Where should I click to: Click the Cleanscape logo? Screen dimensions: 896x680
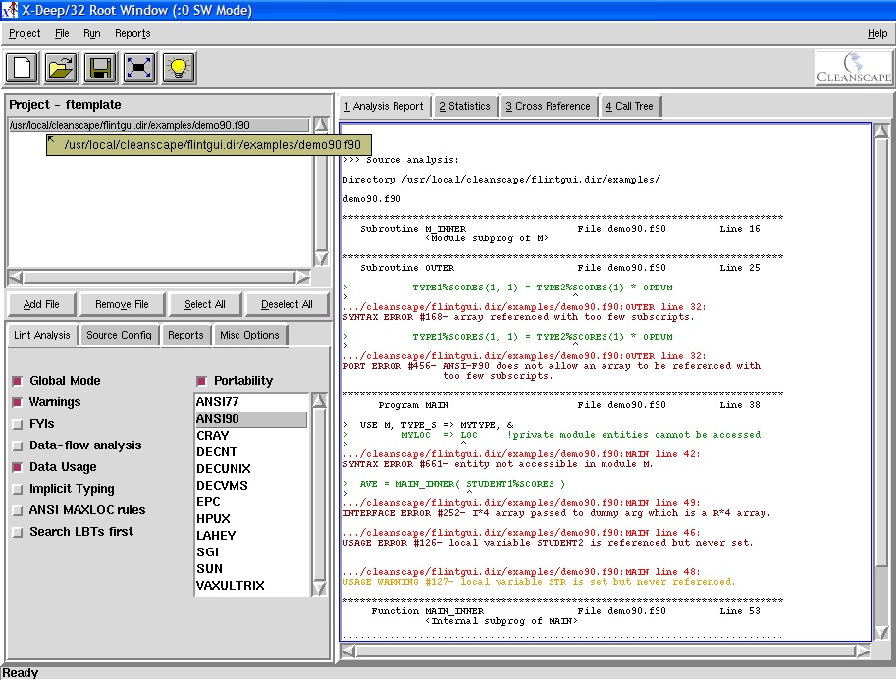pyautogui.click(x=854, y=68)
